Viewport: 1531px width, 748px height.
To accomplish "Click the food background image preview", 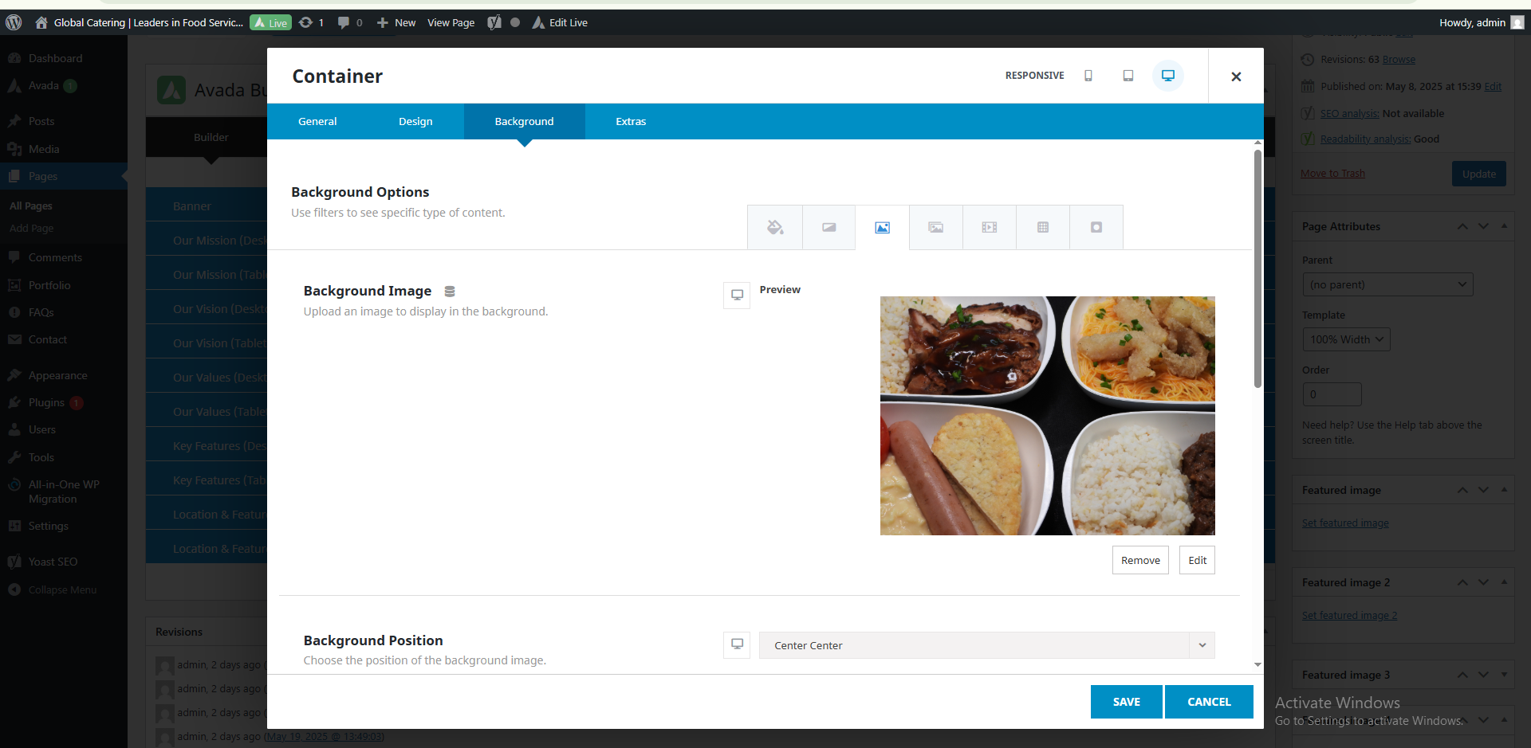I will (x=1047, y=415).
